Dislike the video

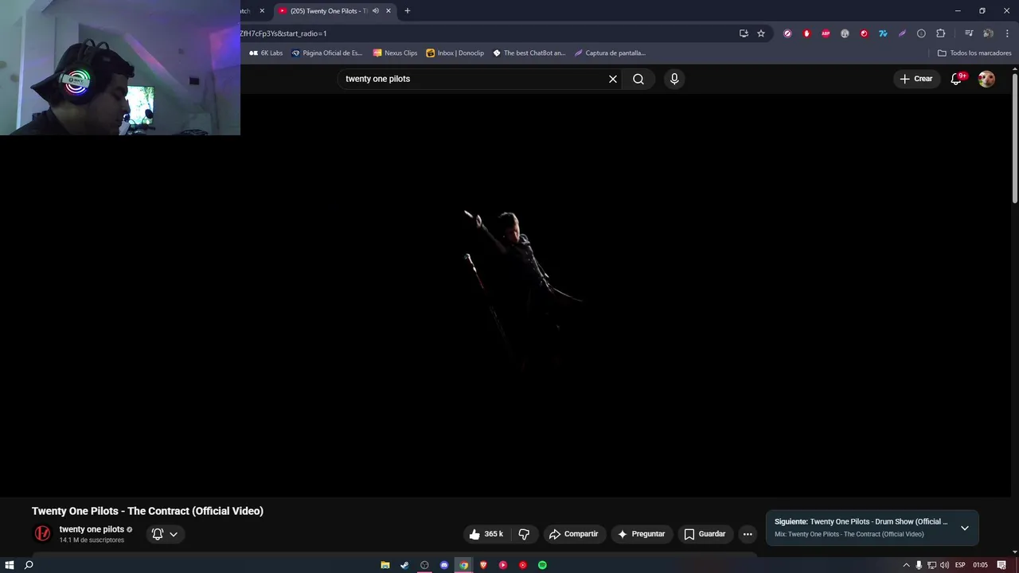click(524, 534)
